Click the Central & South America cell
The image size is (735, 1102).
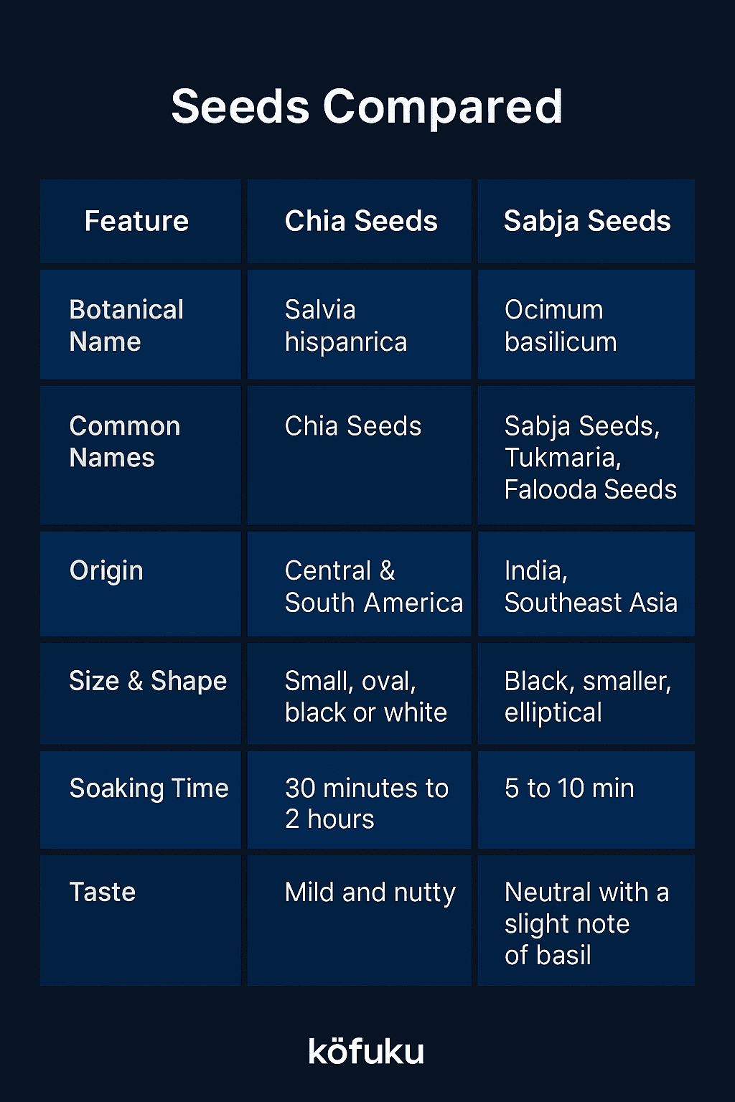tap(360, 584)
